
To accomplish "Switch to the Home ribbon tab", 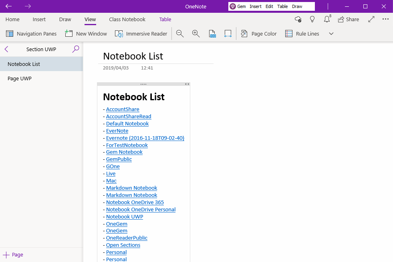I will pyautogui.click(x=12, y=20).
